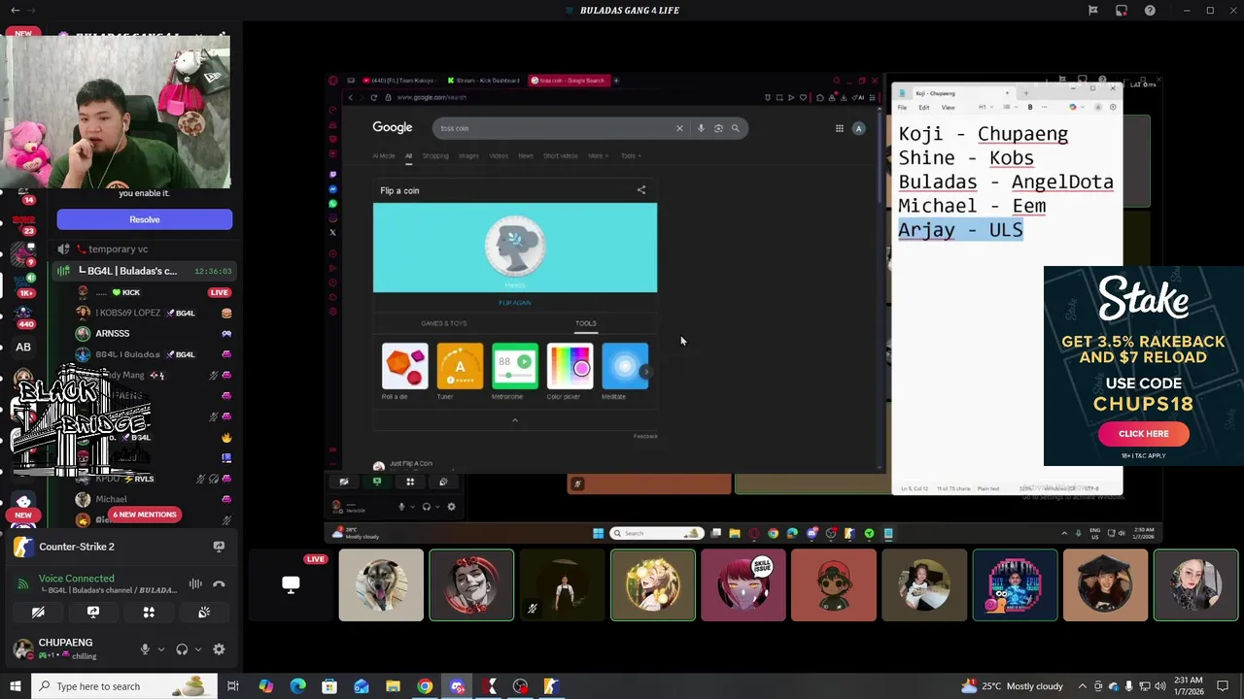Viewport: 1244px width, 699px height.
Task: Mute the Discord microphone
Action: click(x=145, y=649)
